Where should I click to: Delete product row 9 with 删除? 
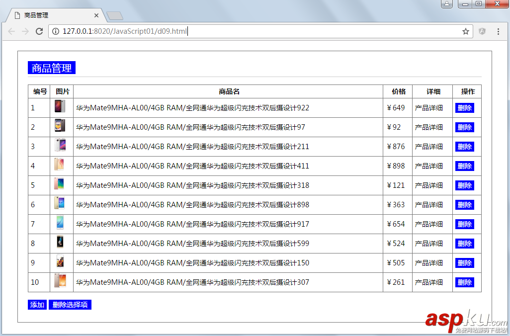tap(464, 263)
